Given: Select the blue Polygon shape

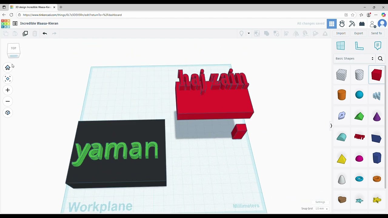Looking at the screenshot, I should click(377, 158).
